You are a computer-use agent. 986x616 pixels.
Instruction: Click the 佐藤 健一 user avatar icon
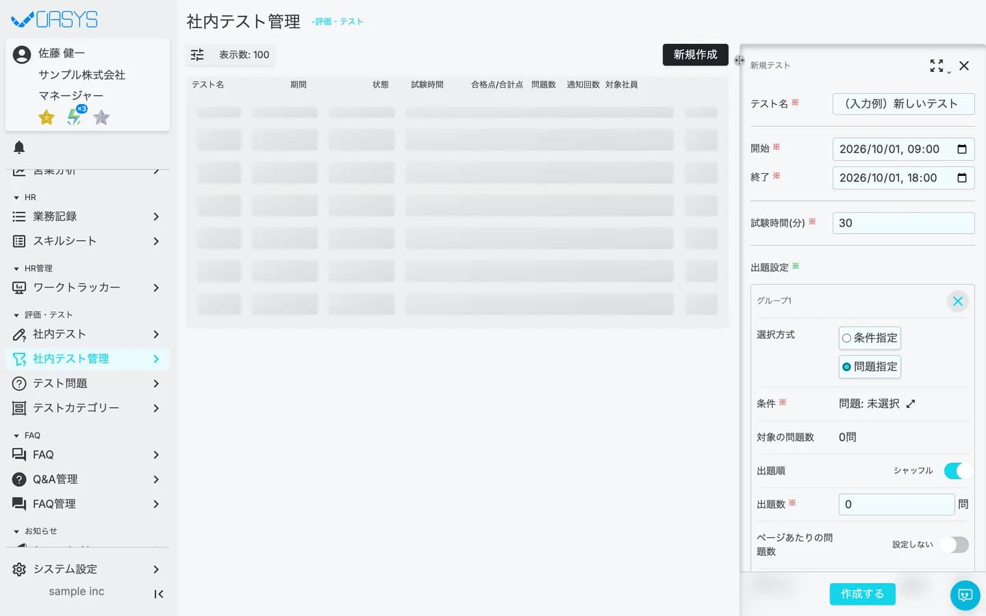(x=22, y=55)
